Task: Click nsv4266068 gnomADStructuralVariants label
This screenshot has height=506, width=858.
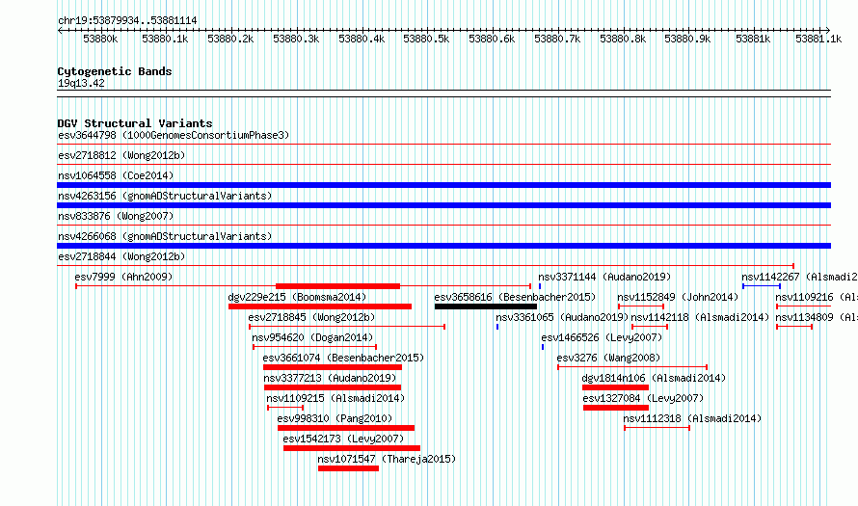Action: click(x=165, y=236)
